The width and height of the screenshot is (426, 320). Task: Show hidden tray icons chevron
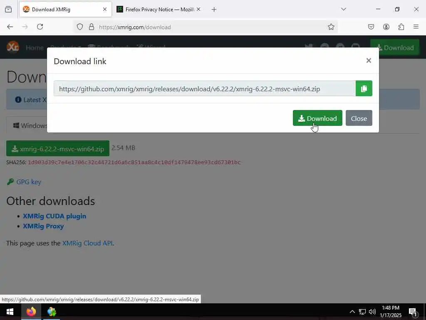(352, 312)
